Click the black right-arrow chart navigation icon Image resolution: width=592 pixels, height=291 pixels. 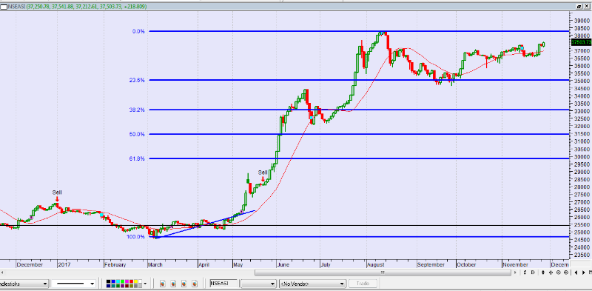pos(584,272)
